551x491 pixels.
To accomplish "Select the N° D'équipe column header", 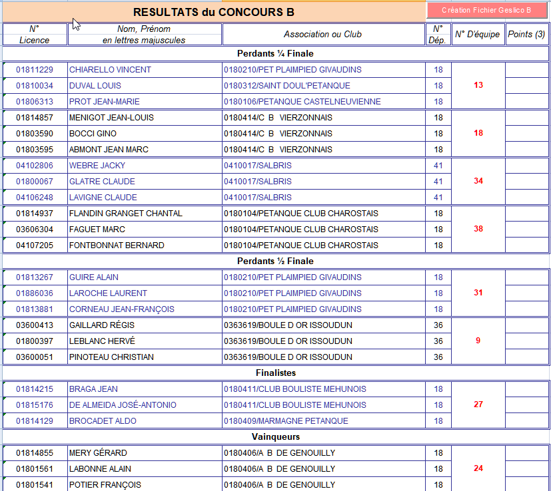I will (x=477, y=35).
